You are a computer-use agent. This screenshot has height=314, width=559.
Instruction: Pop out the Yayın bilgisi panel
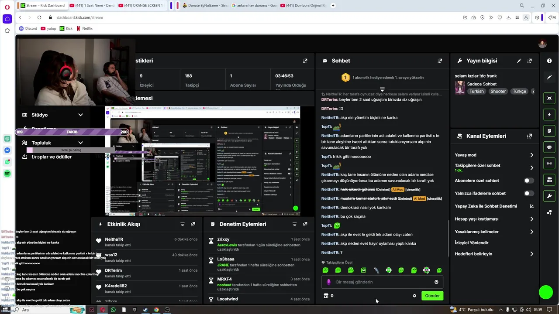click(530, 61)
